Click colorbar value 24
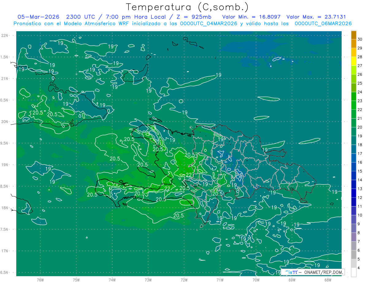Viewport: 368px width, 284px height. 360,92
